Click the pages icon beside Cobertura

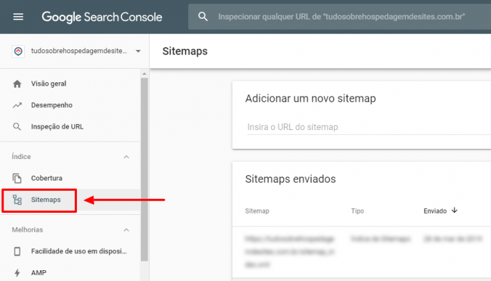point(18,178)
